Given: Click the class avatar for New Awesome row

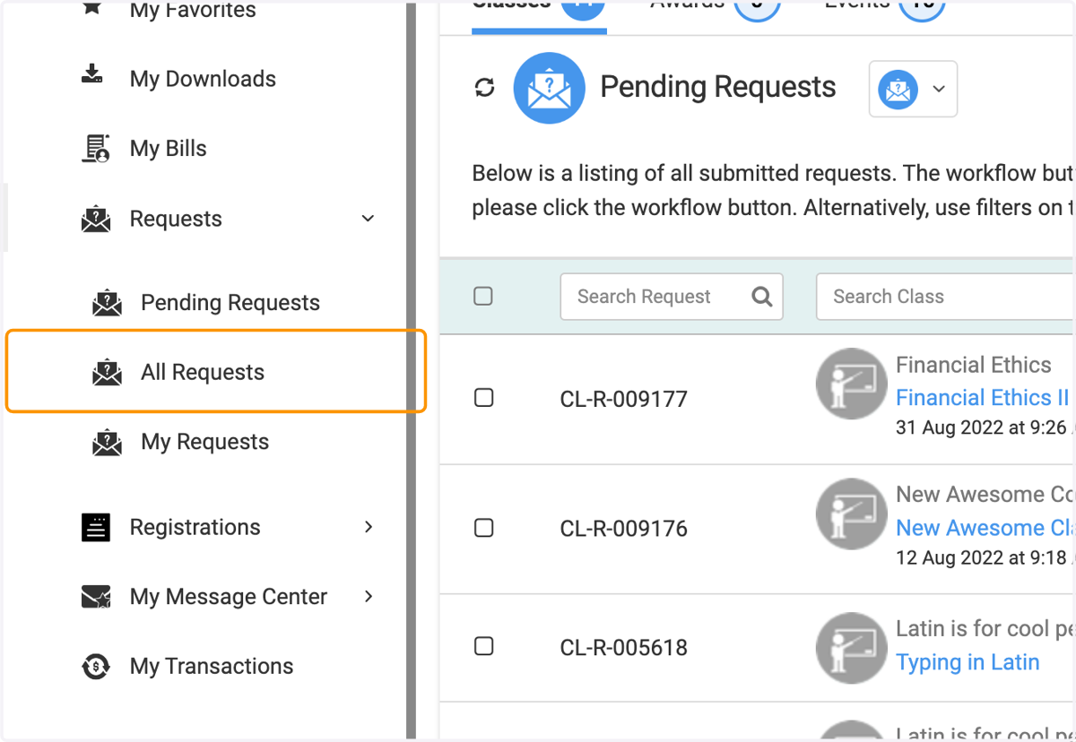Looking at the screenshot, I should tap(851, 513).
